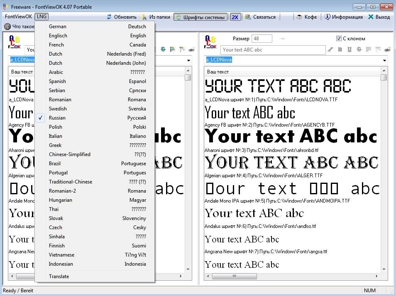The width and height of the screenshot is (396, 296).
Task: Select Dutch Nederlands (Fred) entry
Action: coord(95,54)
